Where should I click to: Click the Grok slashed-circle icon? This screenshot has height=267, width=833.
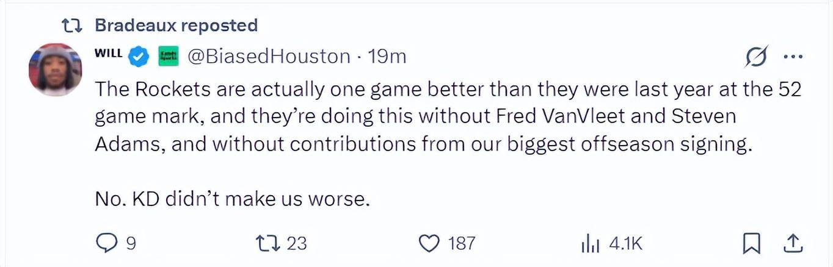tap(756, 57)
